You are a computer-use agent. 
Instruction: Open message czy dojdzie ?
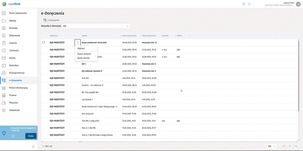[x=87, y=100]
